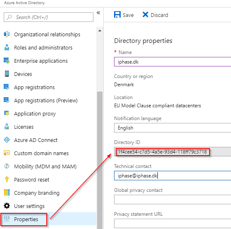This screenshot has height=229, width=231.
Task: Click the Technical contact label
Action: pos(133,166)
